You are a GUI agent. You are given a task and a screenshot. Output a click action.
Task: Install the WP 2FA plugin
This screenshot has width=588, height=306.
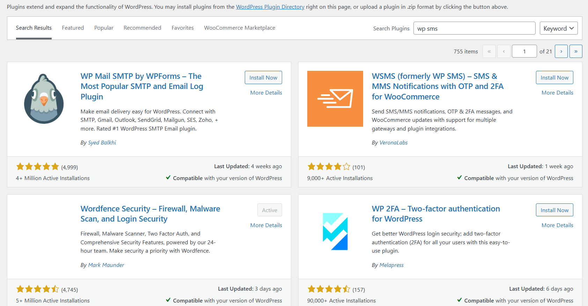[x=554, y=210]
